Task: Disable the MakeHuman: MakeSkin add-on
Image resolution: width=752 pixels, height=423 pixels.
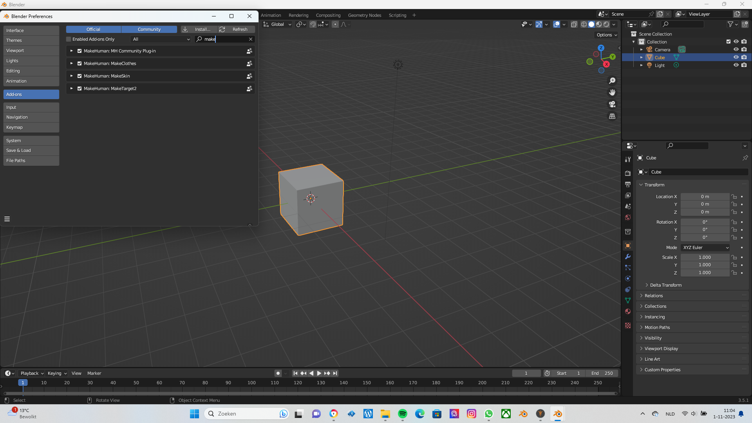Action: tap(80, 76)
